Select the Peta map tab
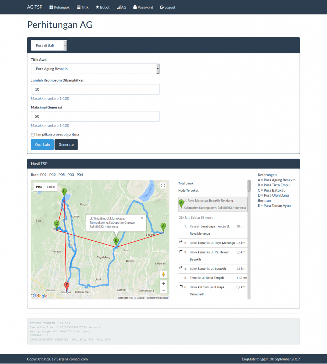 pos(38,187)
